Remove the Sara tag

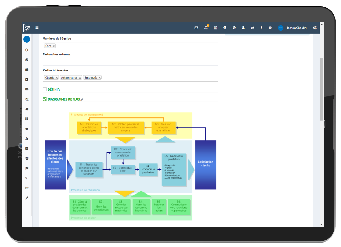click(53, 46)
